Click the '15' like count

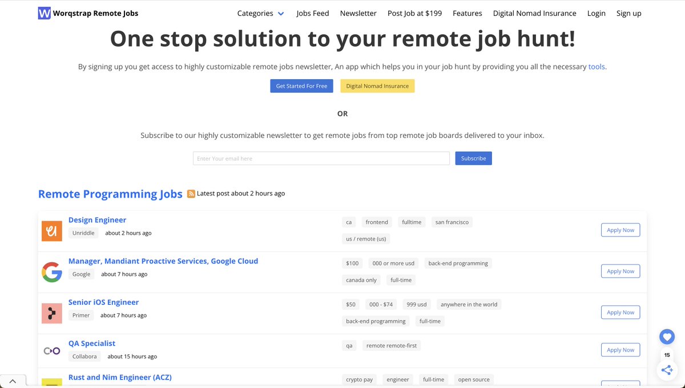[667, 355]
